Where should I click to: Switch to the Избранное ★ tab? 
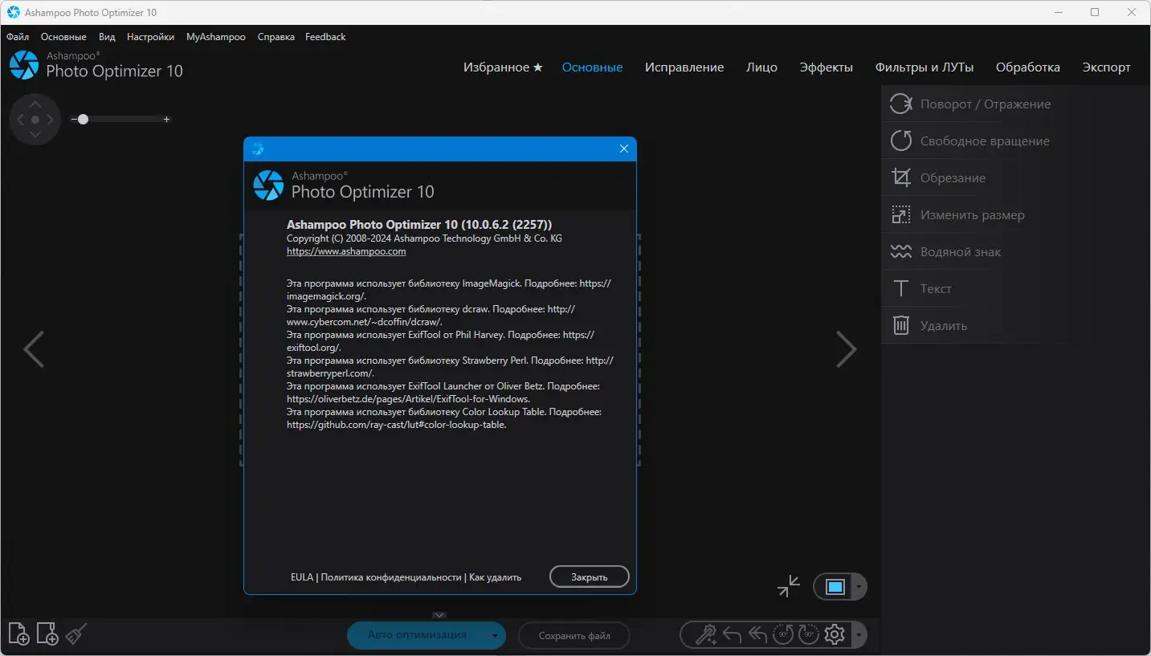pos(504,67)
